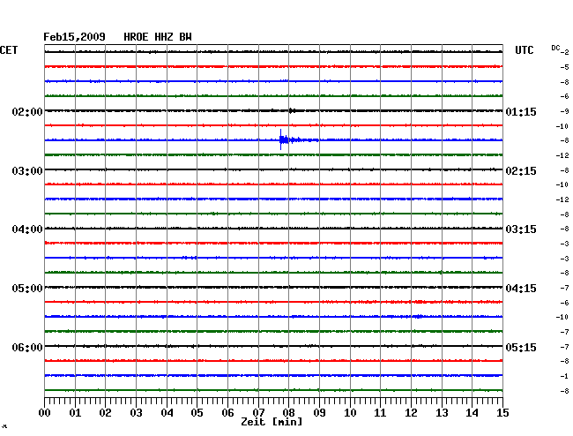Click minute tick label 01

(x=75, y=412)
